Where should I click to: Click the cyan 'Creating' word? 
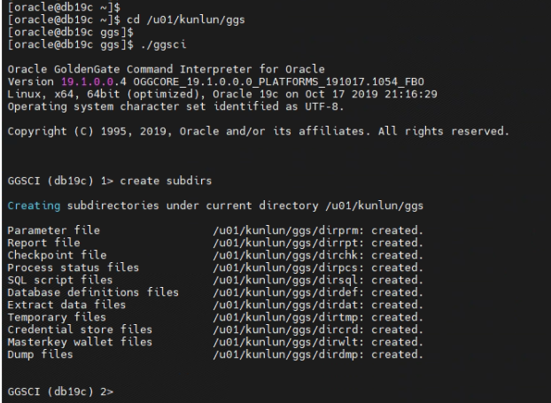(34, 205)
